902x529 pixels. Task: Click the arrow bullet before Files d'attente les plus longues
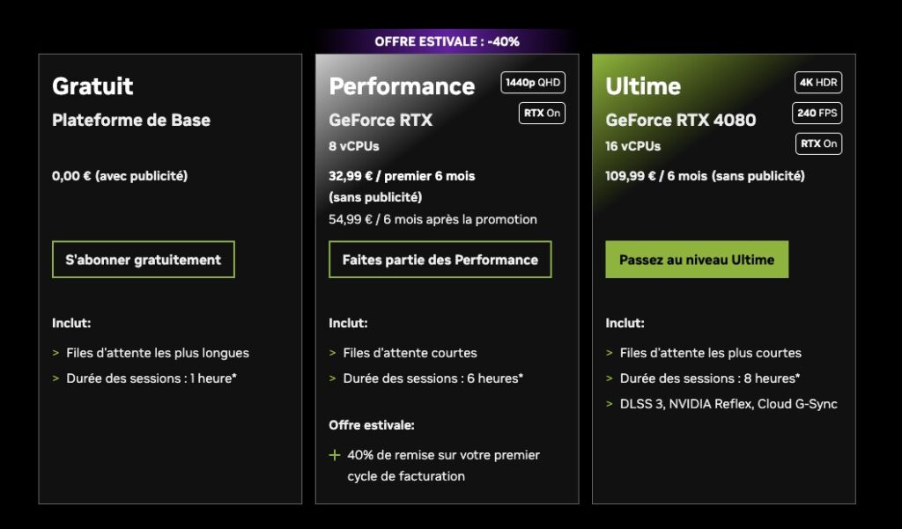click(56, 353)
